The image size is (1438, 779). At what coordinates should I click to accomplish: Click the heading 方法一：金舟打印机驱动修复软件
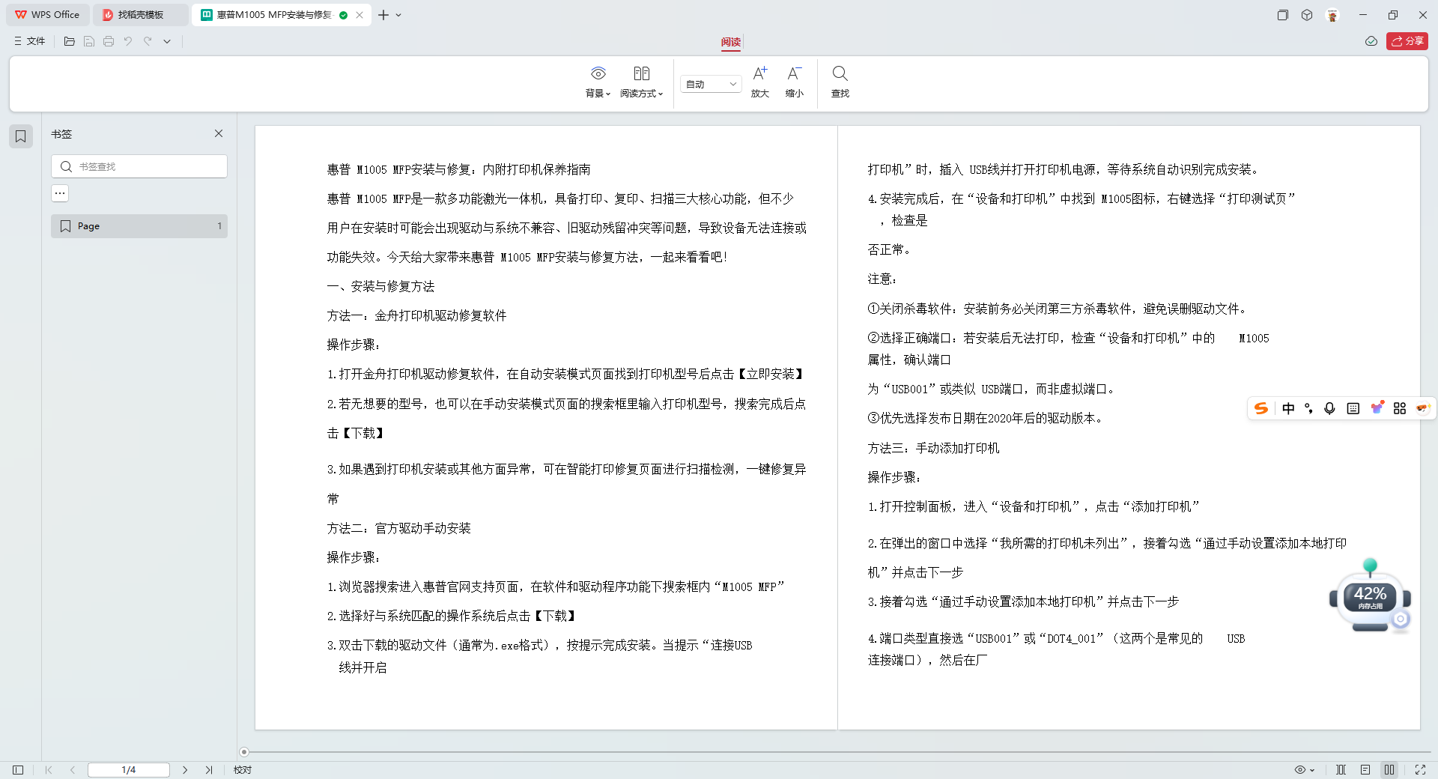click(x=416, y=316)
